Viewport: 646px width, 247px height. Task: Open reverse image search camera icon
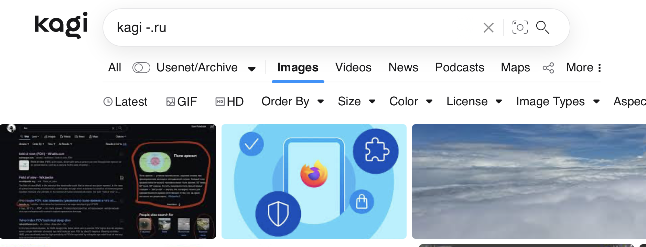(520, 27)
